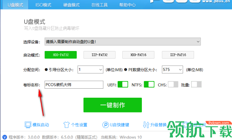Click the 模拟启动 monitor icon
Screen dimensions: 232x140
tap(28, 125)
